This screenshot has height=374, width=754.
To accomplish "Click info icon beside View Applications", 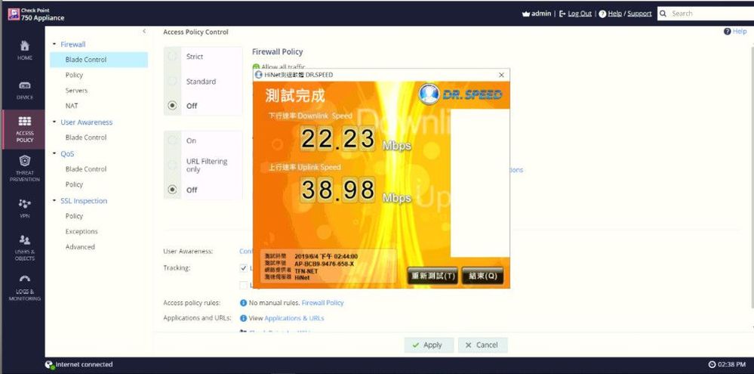I will coord(243,318).
